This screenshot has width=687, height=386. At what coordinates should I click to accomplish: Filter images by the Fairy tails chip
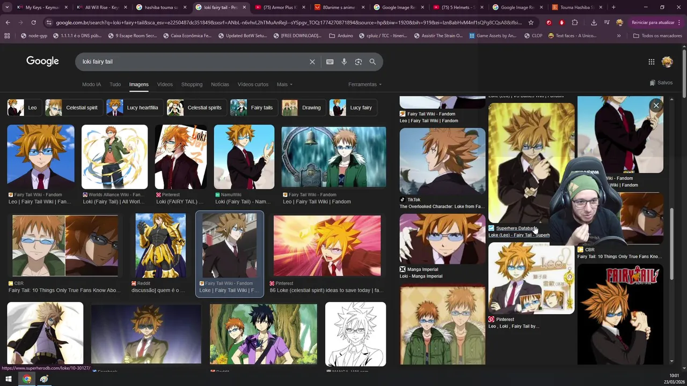253,108
